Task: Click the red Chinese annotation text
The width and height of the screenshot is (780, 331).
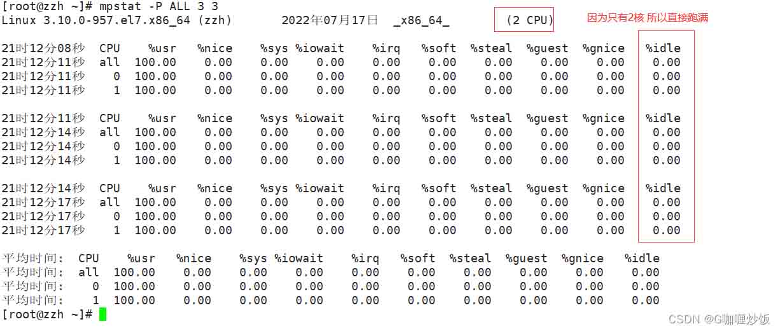Action: [x=647, y=18]
